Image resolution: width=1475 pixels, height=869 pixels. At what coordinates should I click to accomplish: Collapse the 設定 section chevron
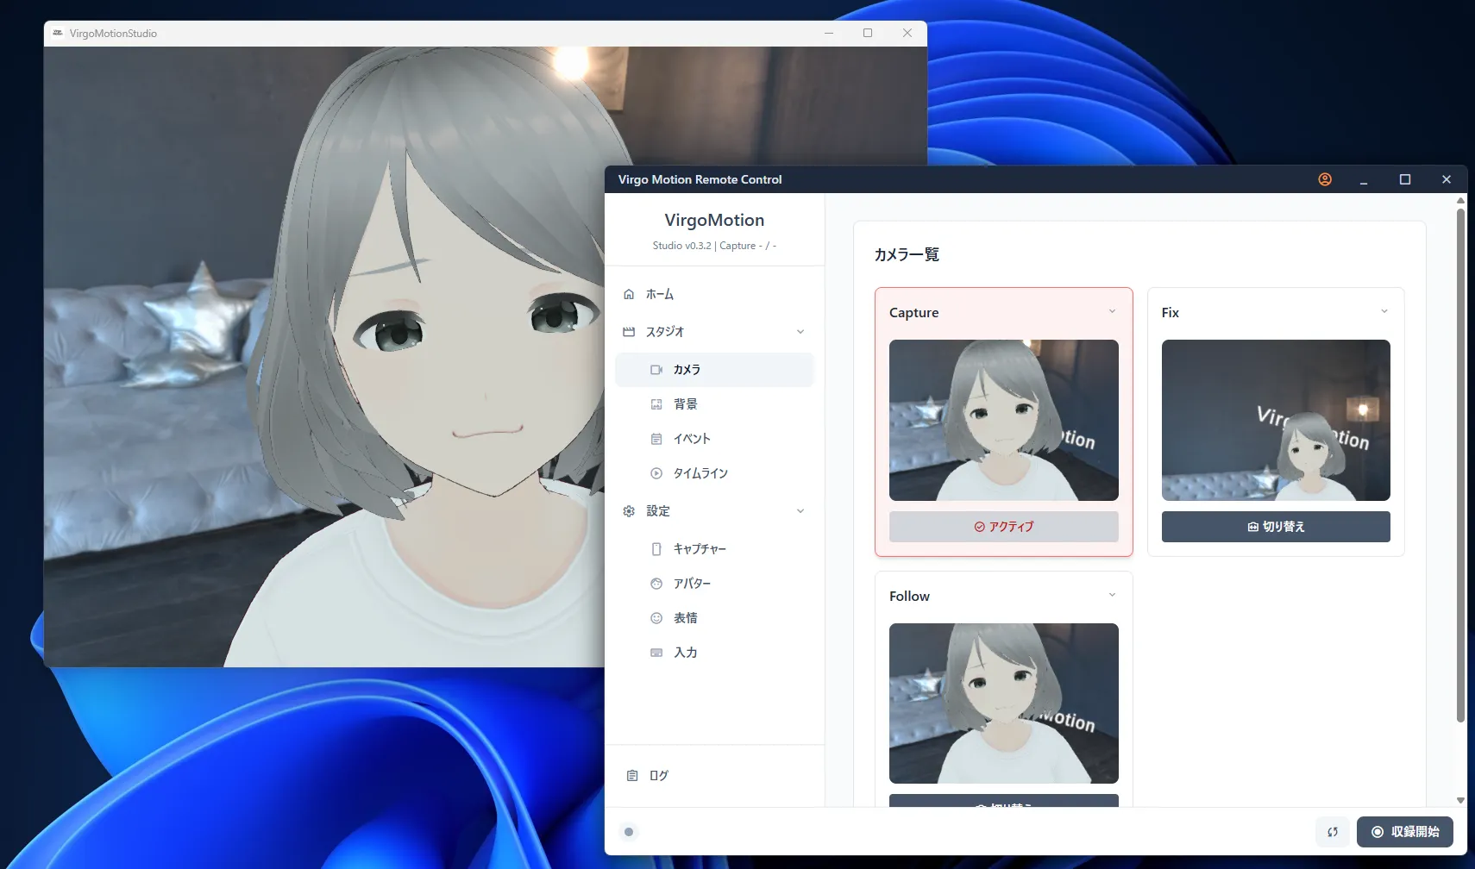(x=801, y=510)
